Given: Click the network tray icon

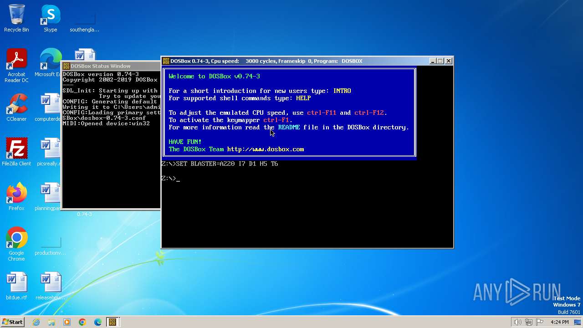Looking at the screenshot, I should (529, 322).
